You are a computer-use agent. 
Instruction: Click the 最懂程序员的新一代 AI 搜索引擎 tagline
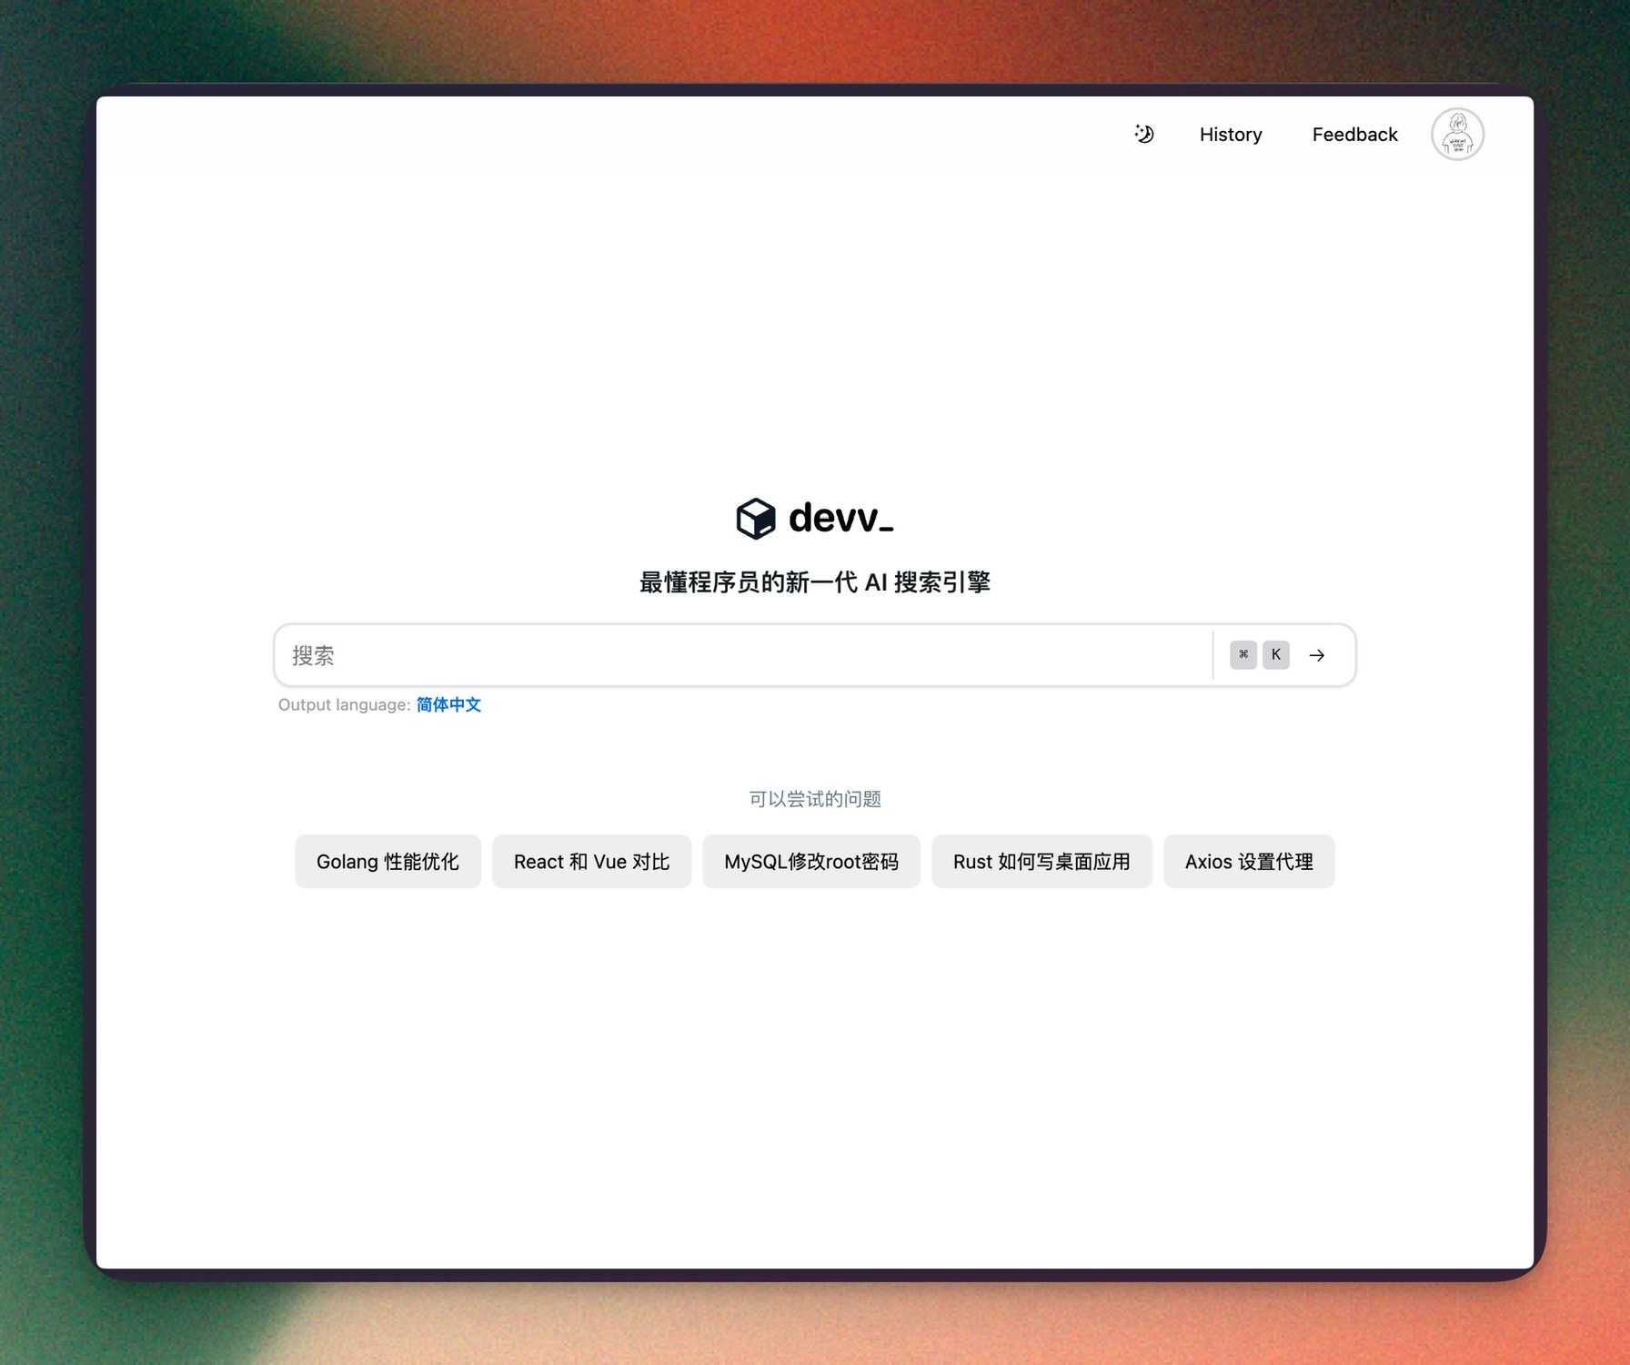pyautogui.click(x=815, y=582)
